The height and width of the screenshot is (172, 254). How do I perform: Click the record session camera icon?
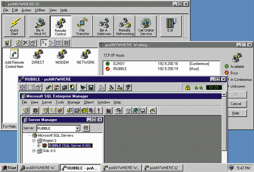pyautogui.click(x=83, y=87)
